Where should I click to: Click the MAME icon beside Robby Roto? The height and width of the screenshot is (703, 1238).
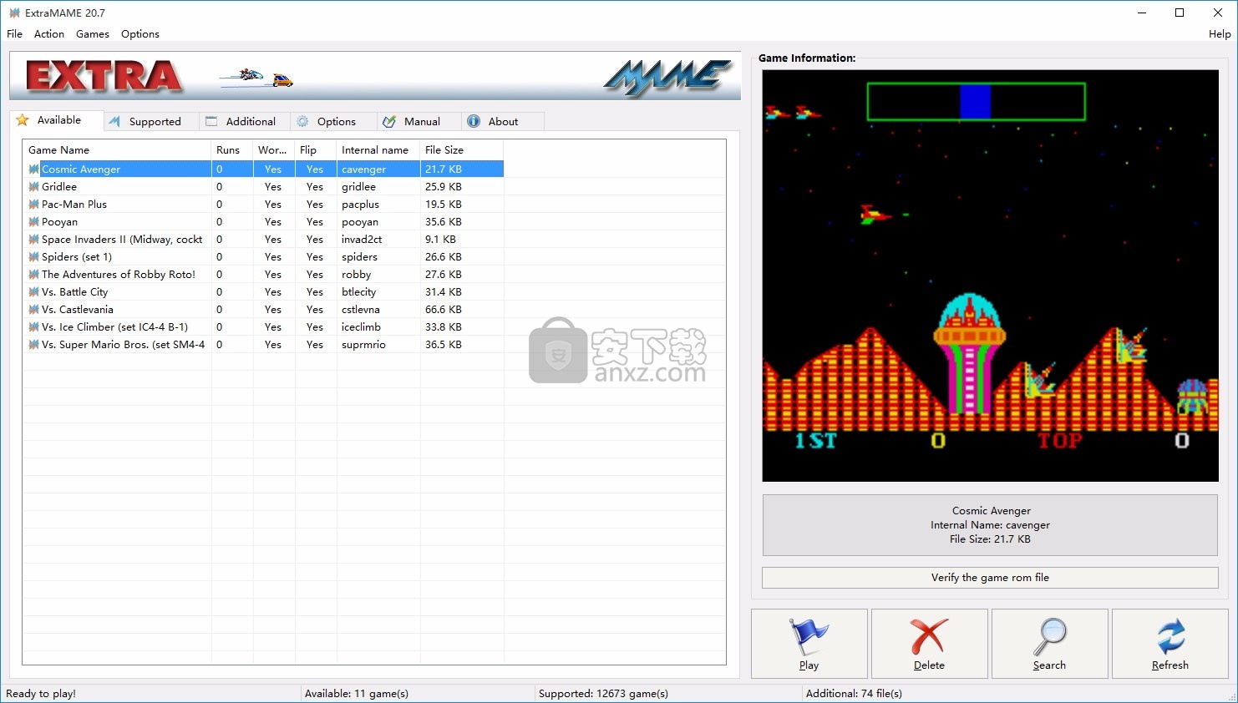click(33, 275)
